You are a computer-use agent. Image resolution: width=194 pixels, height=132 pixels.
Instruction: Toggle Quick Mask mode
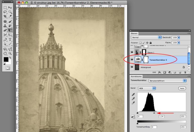8,68
